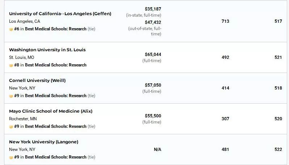289x165 pixels.
Task: Click the ranking badge icon under Cornell University (Weill)
Action: pyautogui.click(x=11, y=96)
